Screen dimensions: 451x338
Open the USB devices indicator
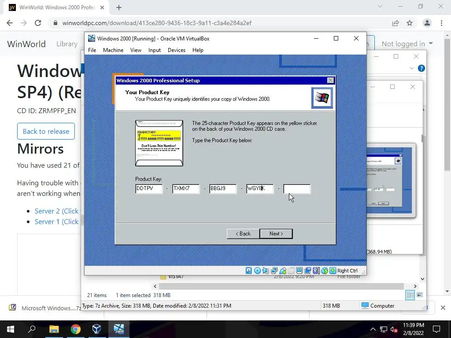coord(283,271)
